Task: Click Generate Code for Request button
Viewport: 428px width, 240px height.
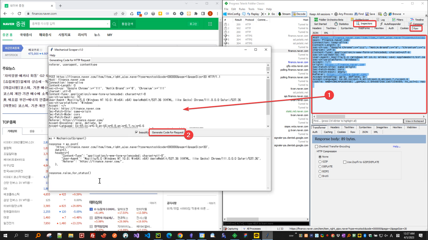Action: coord(168,132)
